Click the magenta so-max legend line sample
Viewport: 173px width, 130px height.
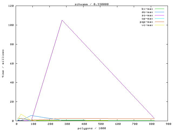pyautogui.click(x=159, y=15)
